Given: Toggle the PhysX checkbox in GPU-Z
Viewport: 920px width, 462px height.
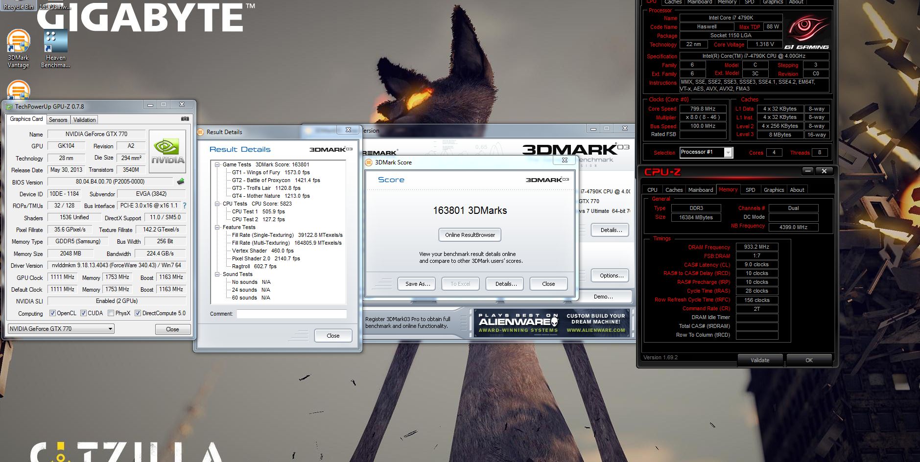Looking at the screenshot, I should [x=111, y=313].
